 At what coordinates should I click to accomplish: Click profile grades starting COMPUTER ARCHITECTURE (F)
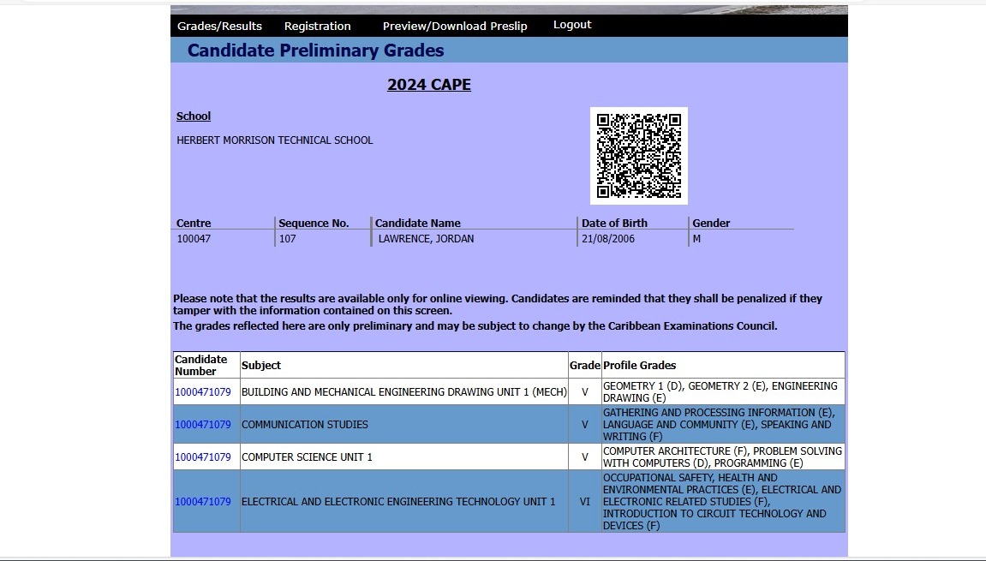point(722,457)
